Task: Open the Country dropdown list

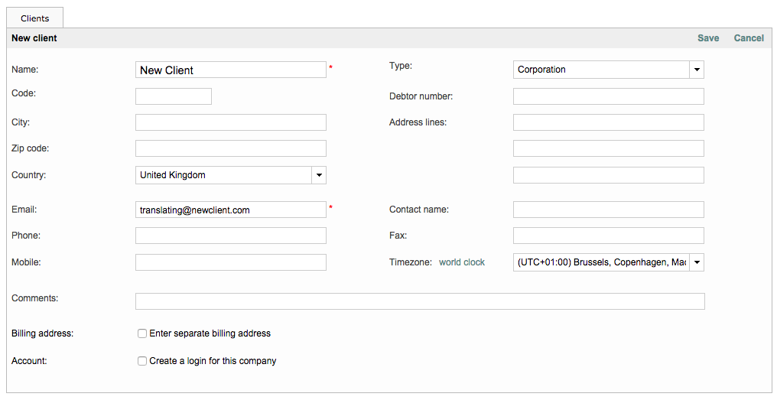Action: [319, 175]
